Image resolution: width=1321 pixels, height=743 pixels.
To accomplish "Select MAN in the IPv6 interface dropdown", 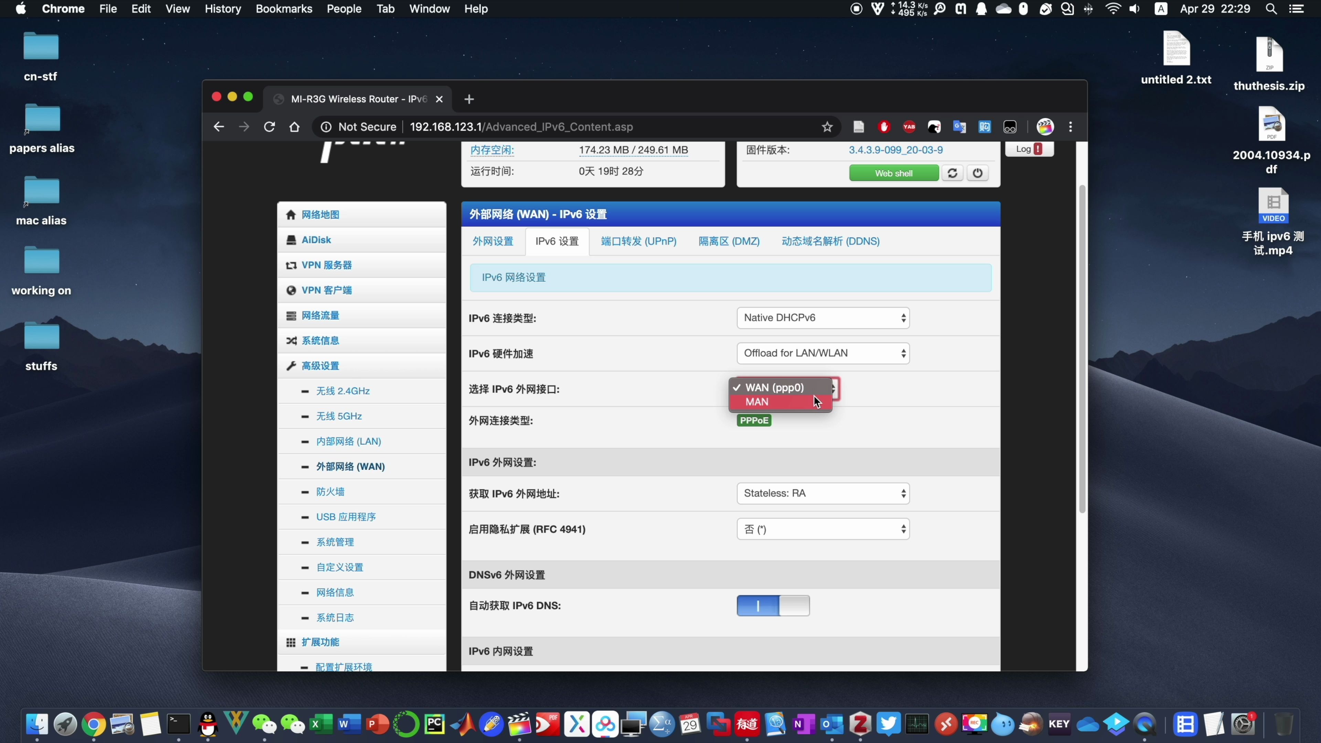I will tap(758, 402).
